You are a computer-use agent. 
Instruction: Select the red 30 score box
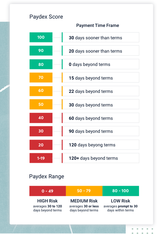point(41,131)
